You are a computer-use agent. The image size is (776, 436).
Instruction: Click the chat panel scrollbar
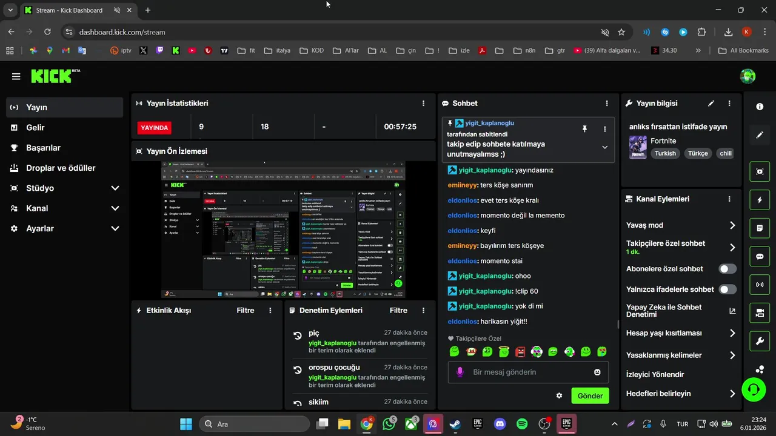tap(618, 324)
